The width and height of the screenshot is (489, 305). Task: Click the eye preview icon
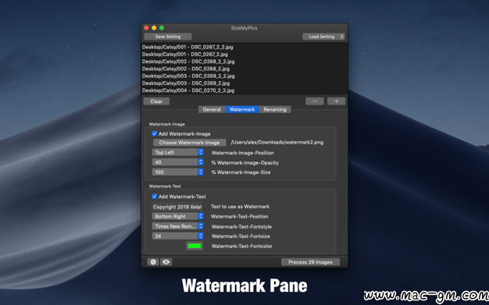point(166,262)
